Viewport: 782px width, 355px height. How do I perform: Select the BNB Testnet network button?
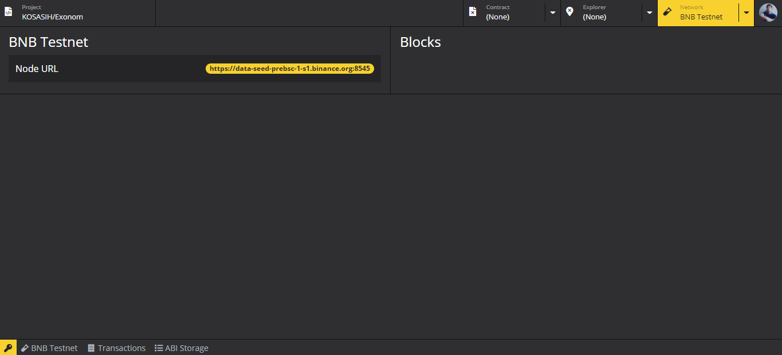point(698,13)
